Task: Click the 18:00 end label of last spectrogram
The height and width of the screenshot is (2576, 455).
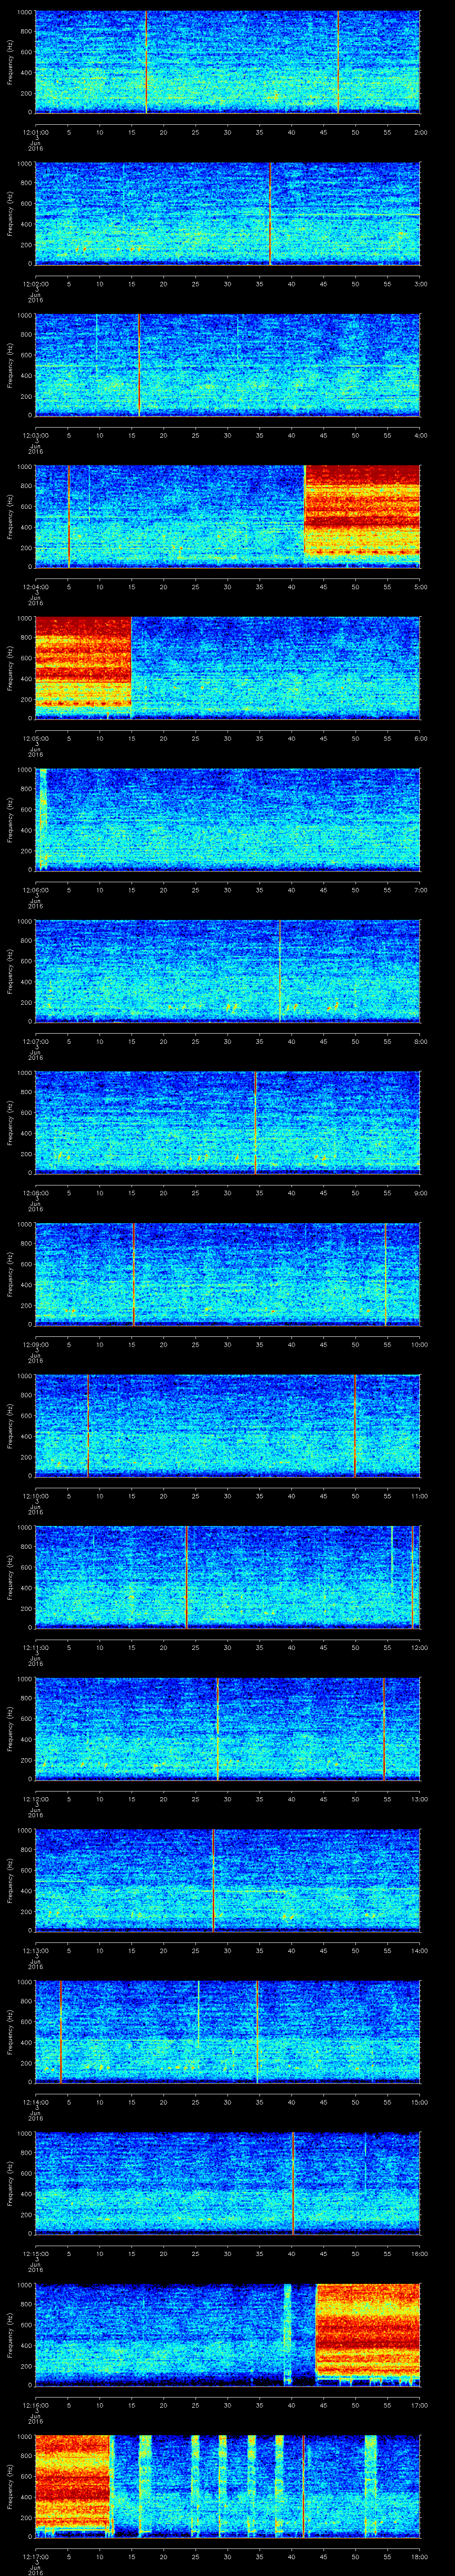Action: point(419,2556)
